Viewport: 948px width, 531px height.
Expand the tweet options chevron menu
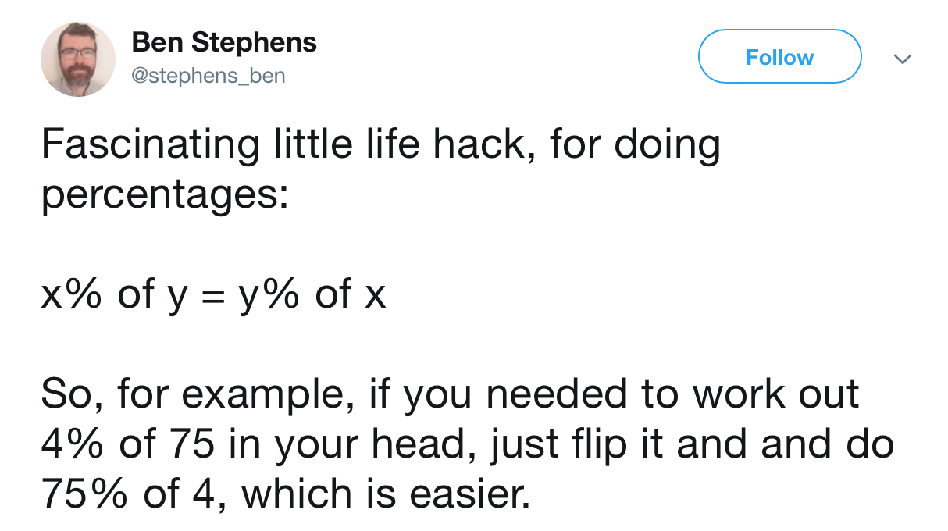tap(902, 59)
